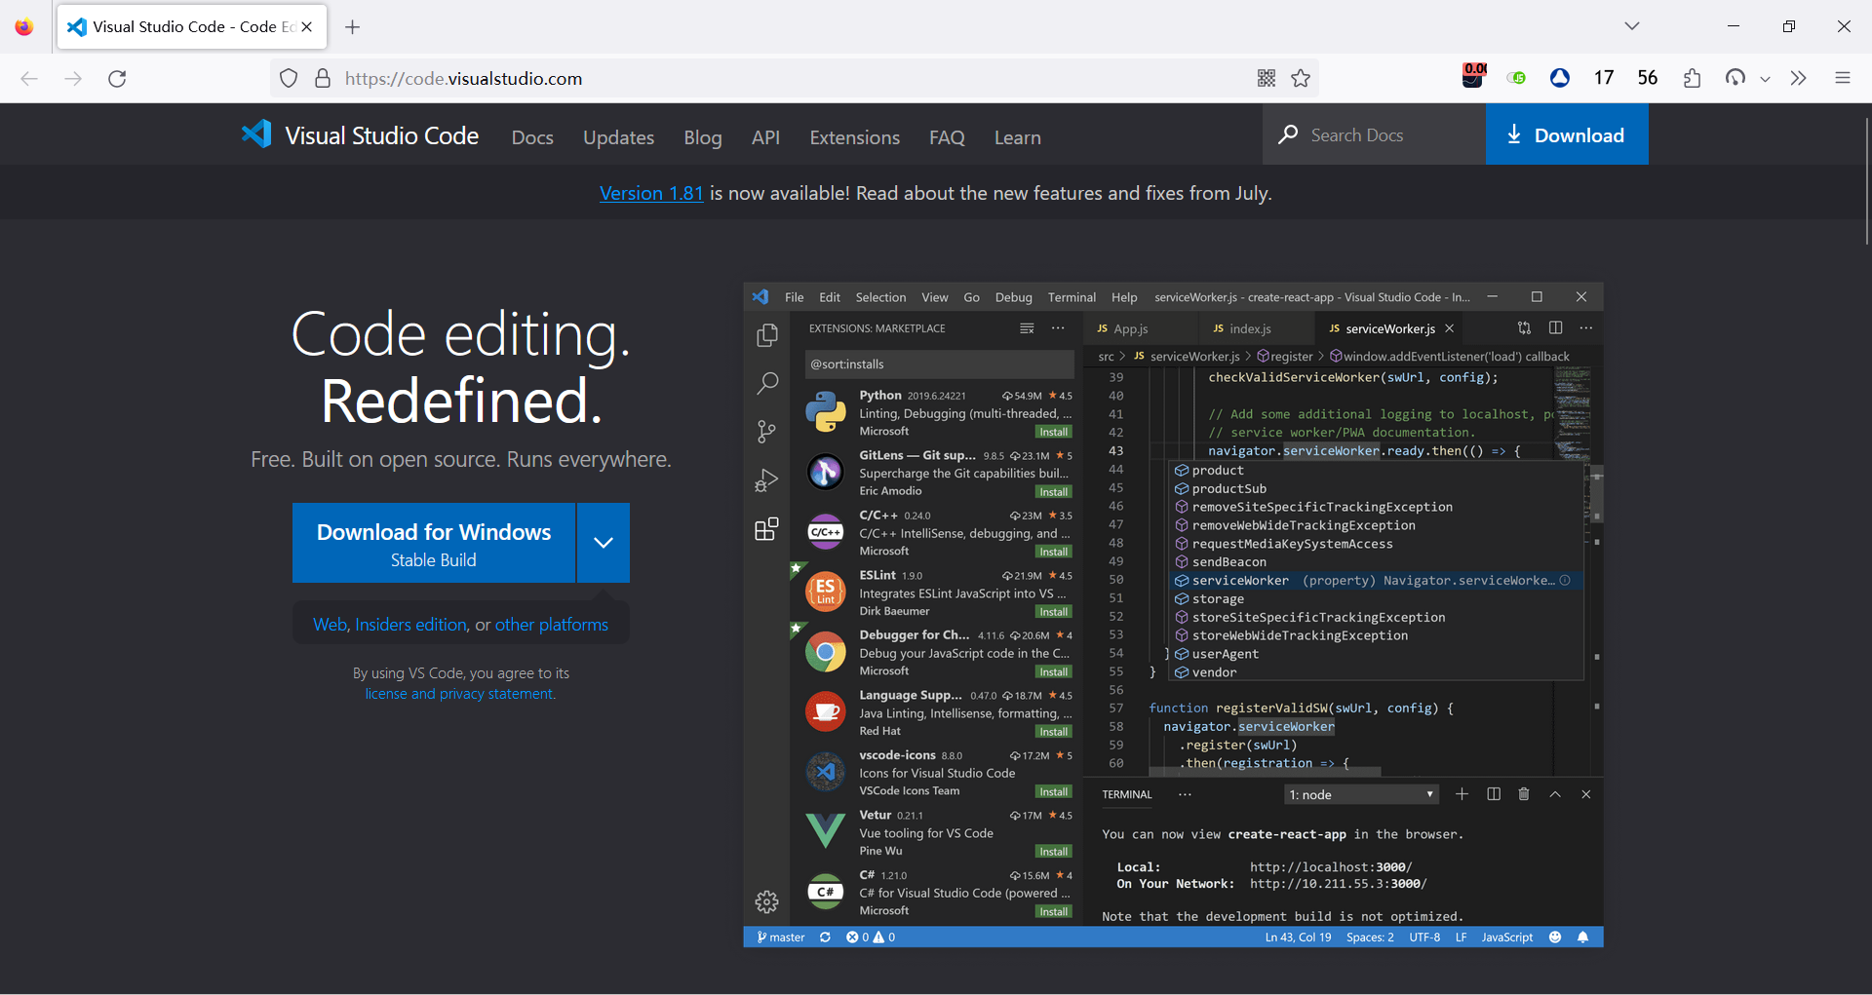Open the Updates navigation item
The height and width of the screenshot is (995, 1872).
click(618, 137)
